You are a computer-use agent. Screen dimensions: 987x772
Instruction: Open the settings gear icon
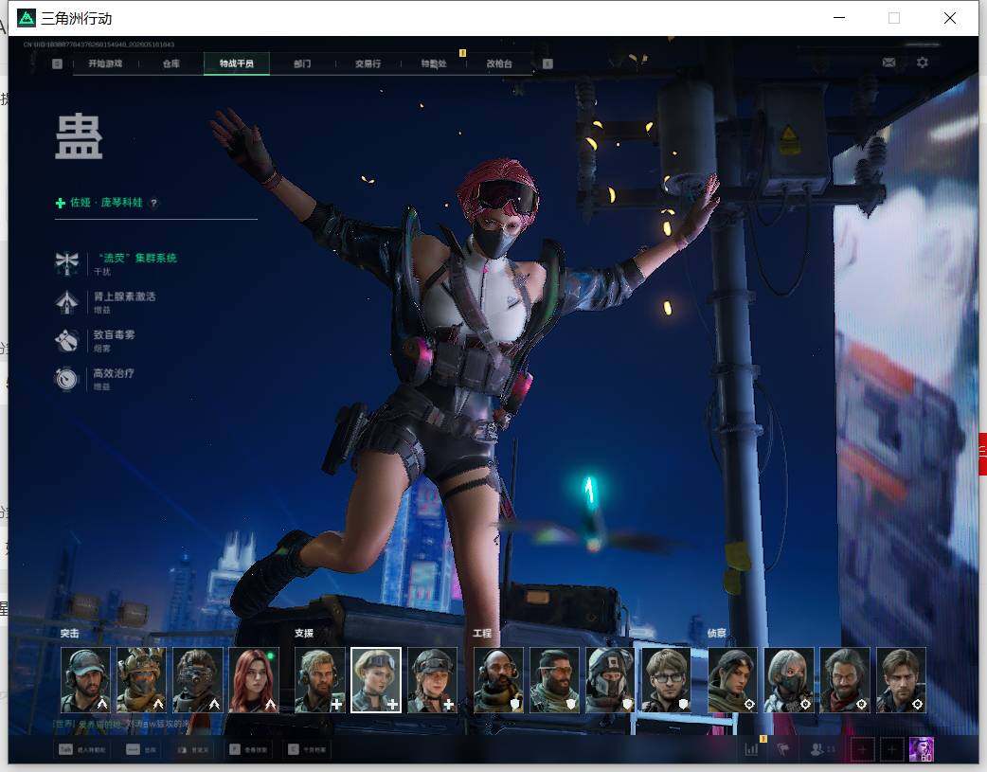tap(923, 63)
